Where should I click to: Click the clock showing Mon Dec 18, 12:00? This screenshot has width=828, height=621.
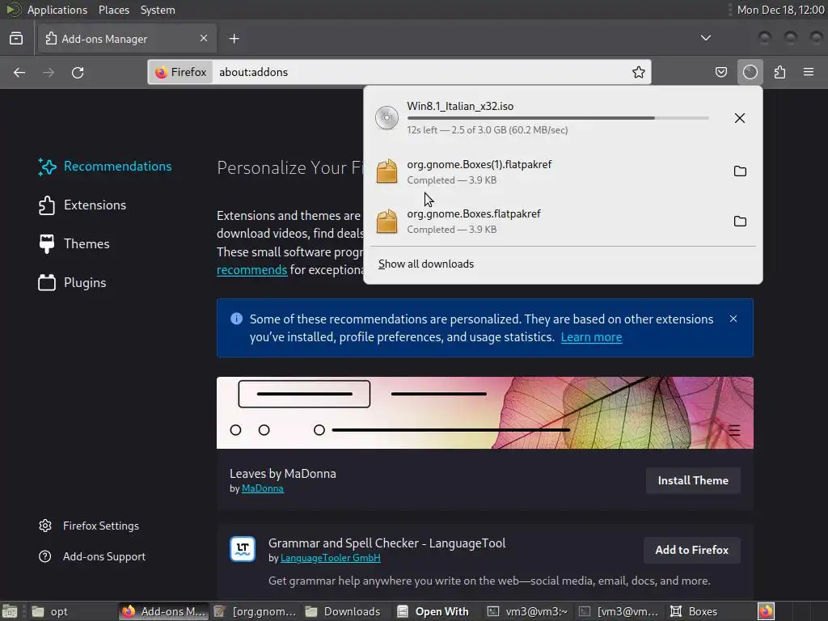click(x=780, y=10)
